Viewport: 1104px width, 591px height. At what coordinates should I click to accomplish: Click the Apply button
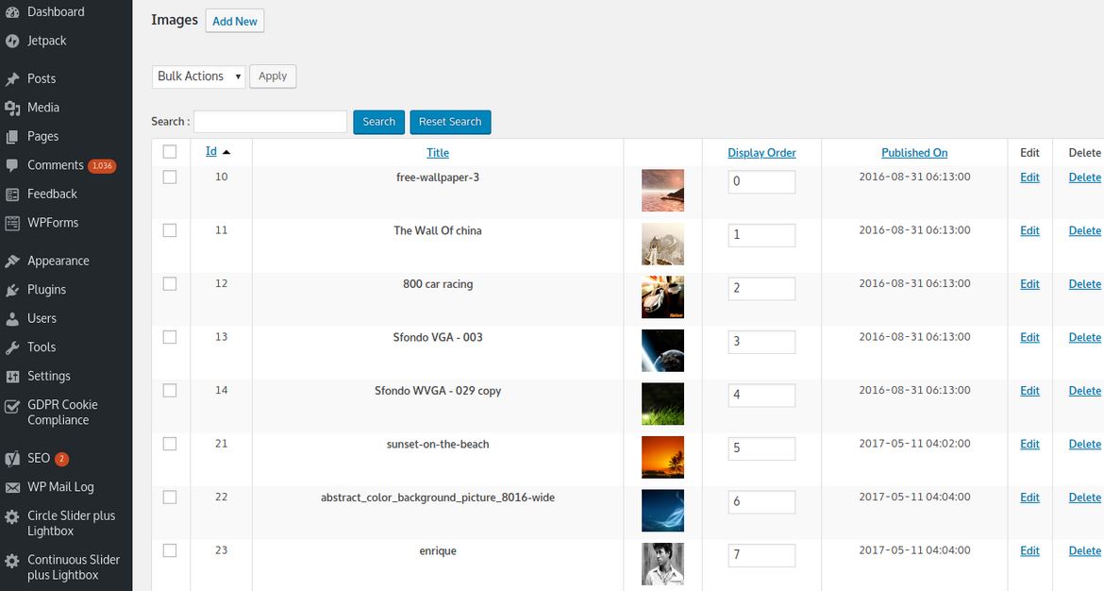(x=273, y=76)
